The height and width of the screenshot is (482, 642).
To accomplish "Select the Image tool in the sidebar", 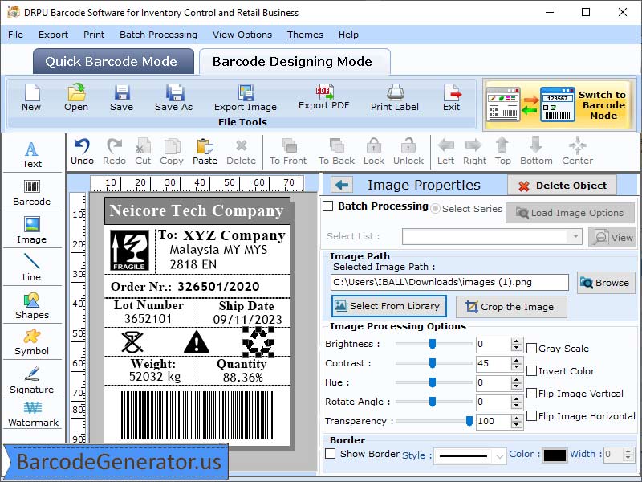I will pyautogui.click(x=32, y=231).
